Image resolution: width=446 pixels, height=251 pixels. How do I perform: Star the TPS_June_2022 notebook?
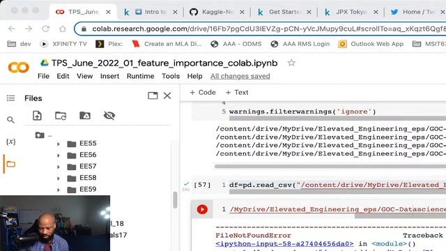(291, 63)
